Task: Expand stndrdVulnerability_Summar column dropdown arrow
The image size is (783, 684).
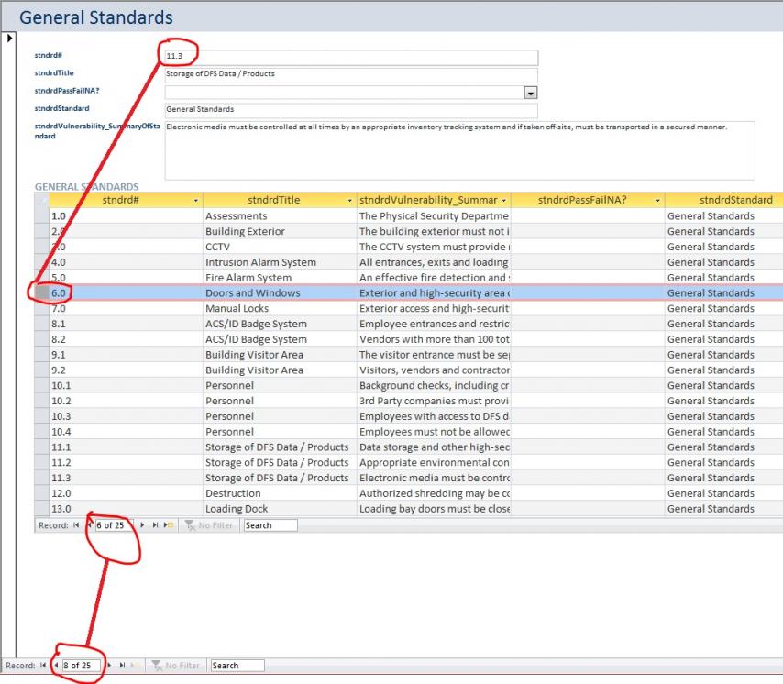Action: point(503,200)
